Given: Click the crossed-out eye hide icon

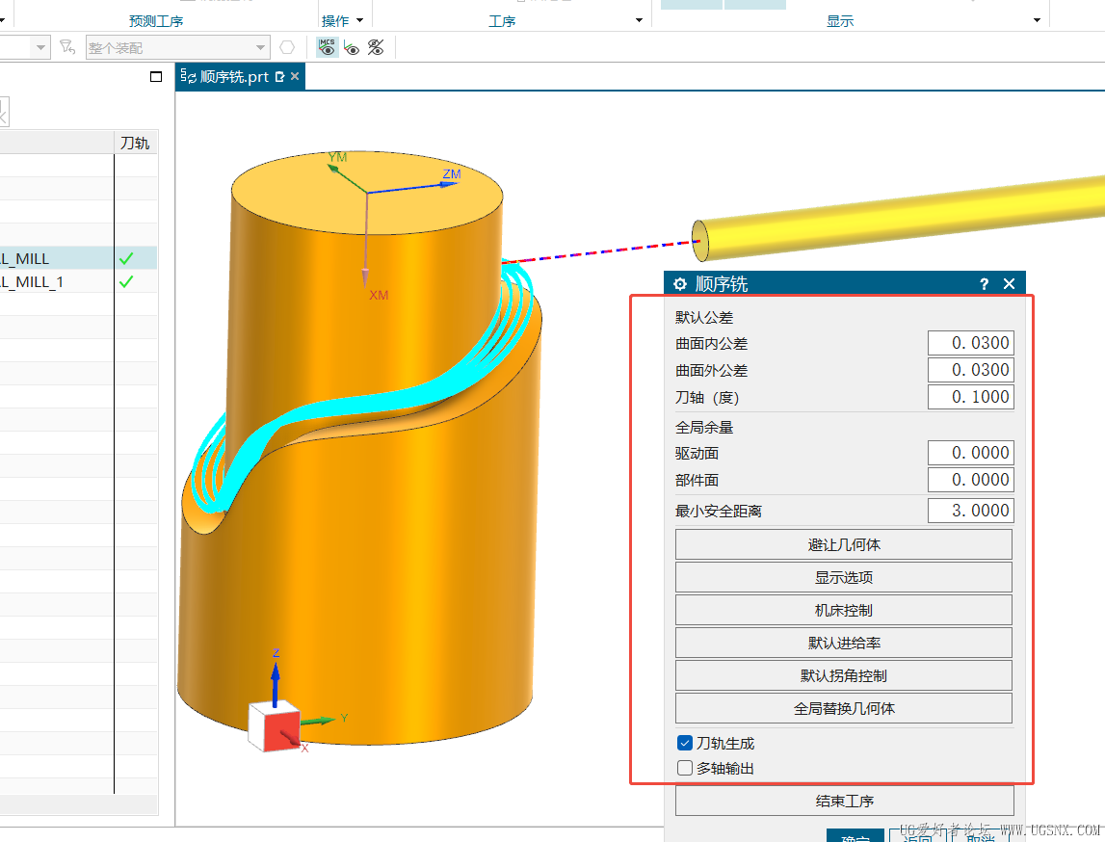Looking at the screenshot, I should (x=376, y=47).
